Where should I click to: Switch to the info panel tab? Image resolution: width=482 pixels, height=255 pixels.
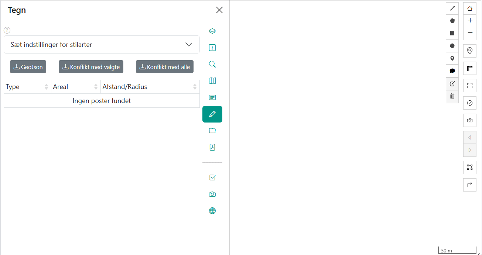[x=212, y=48]
